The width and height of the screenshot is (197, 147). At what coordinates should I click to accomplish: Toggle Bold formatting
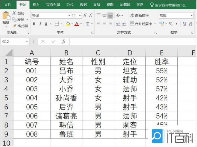coord(34,24)
